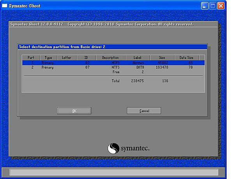
Task: Click the empty status bar at bottom
Action: pyautogui.click(x=114, y=172)
